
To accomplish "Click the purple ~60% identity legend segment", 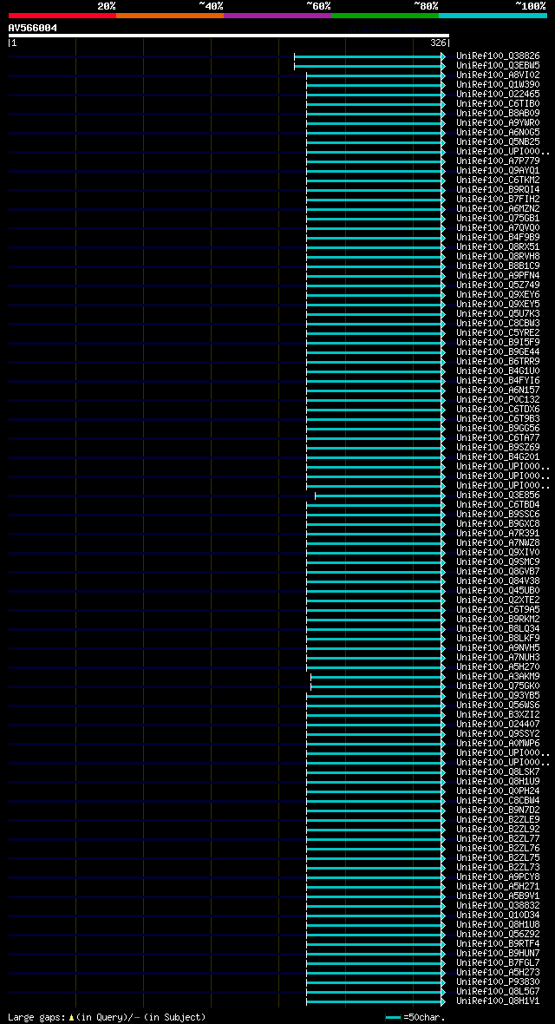I will click(277, 15).
